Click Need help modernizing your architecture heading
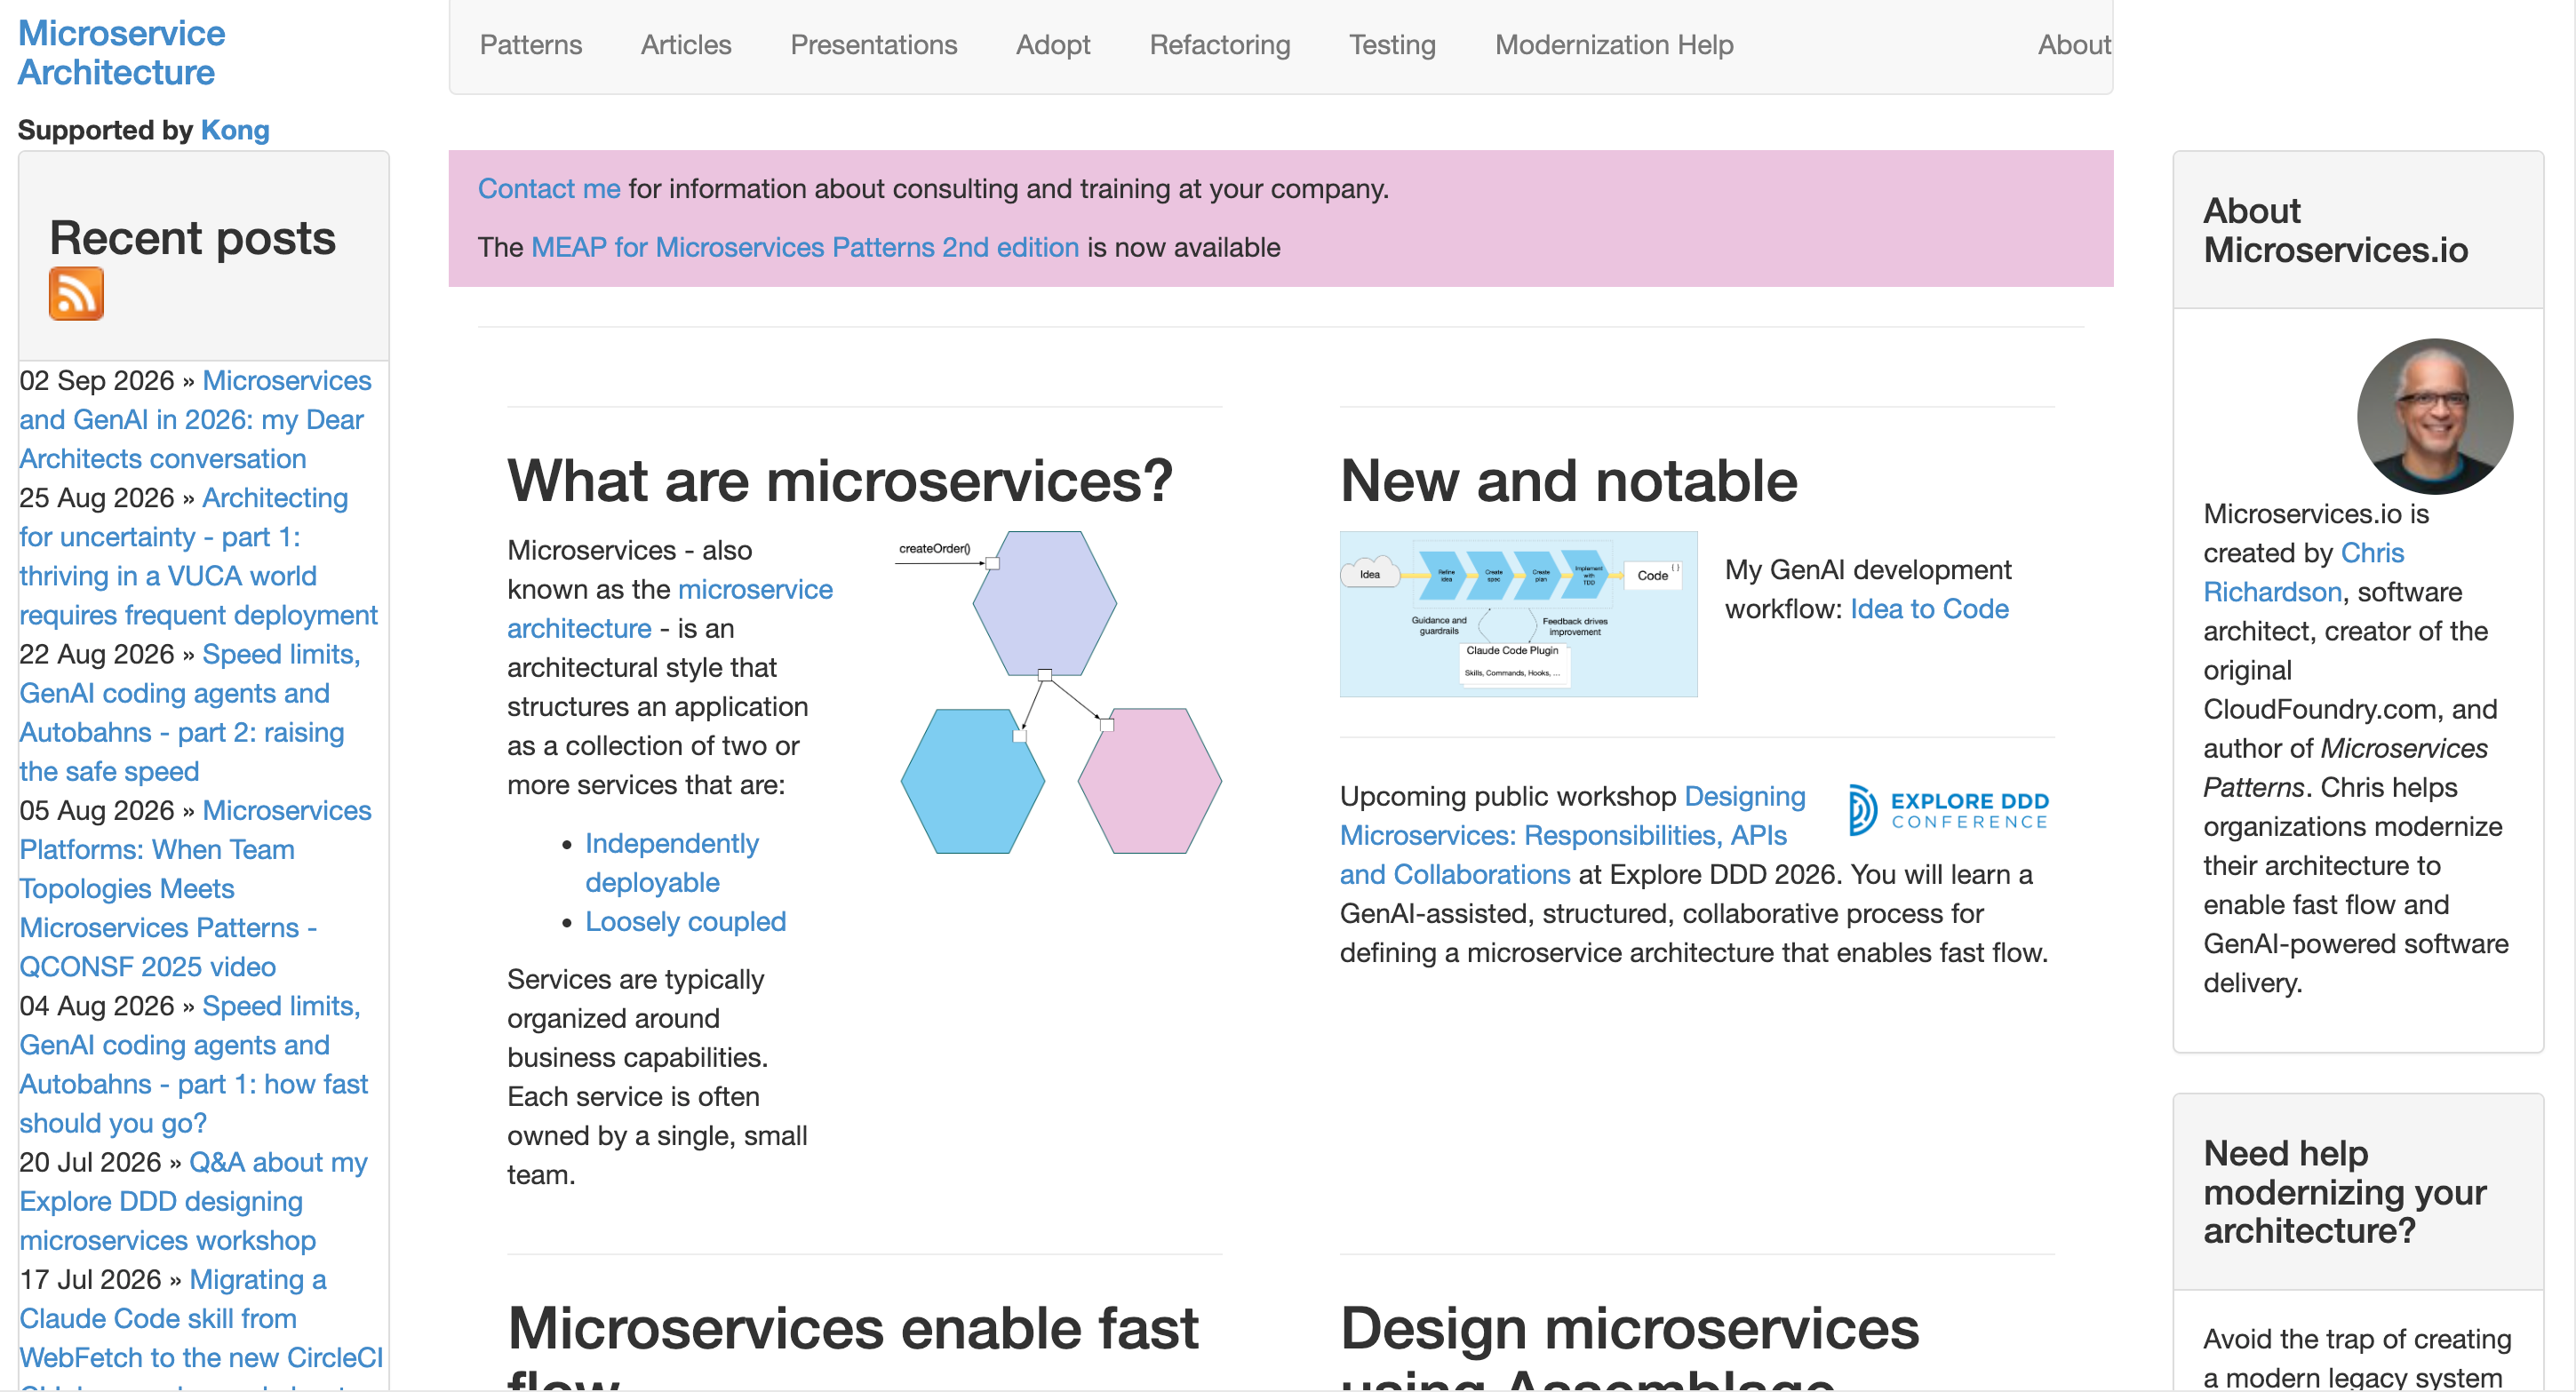2576x1392 pixels. coord(2344,1191)
